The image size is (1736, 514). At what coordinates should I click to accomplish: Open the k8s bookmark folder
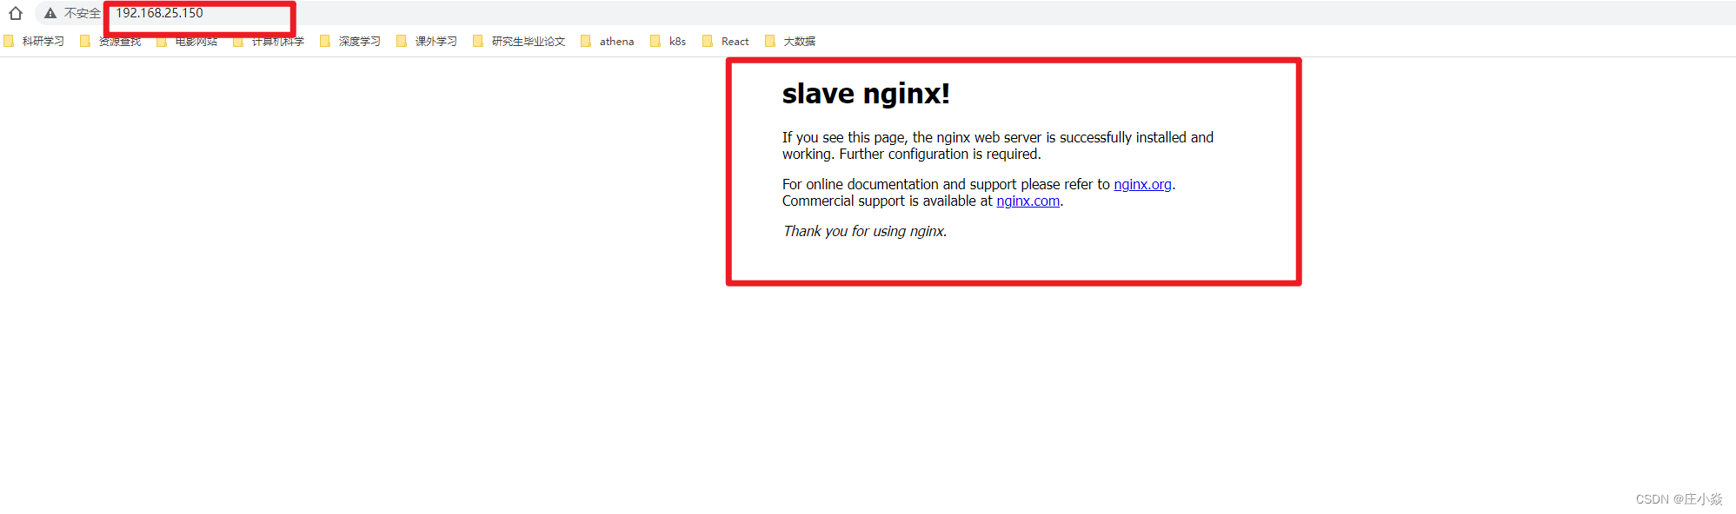(x=668, y=41)
